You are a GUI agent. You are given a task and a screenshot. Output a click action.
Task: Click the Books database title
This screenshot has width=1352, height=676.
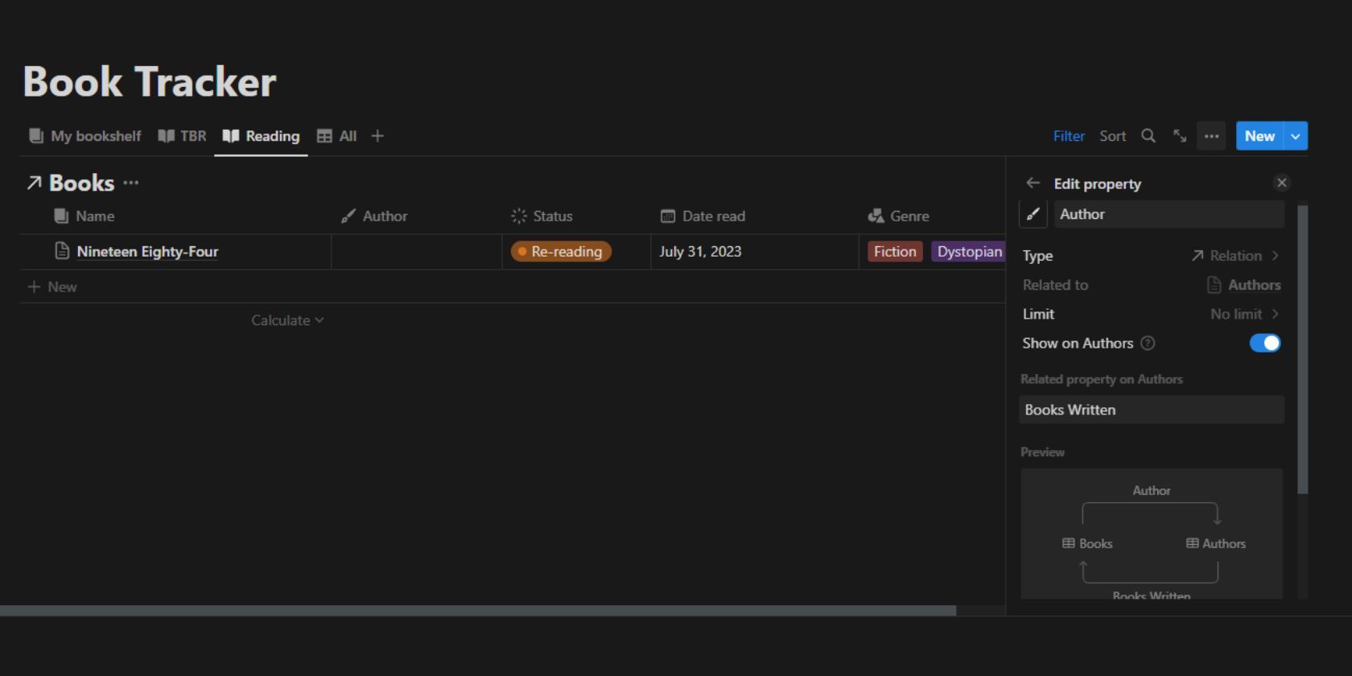pyautogui.click(x=81, y=183)
